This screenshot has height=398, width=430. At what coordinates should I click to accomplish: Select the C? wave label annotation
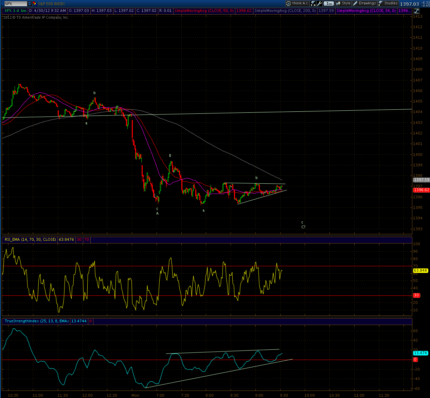303,227
